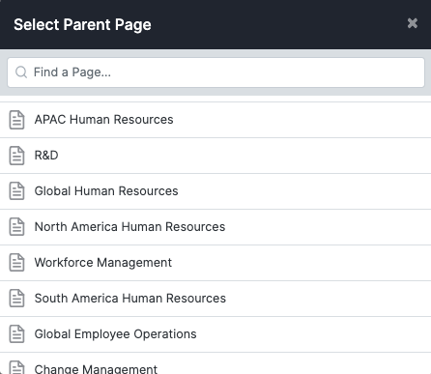Select the Change Management page
The image size is (431, 374).
[x=215, y=363]
